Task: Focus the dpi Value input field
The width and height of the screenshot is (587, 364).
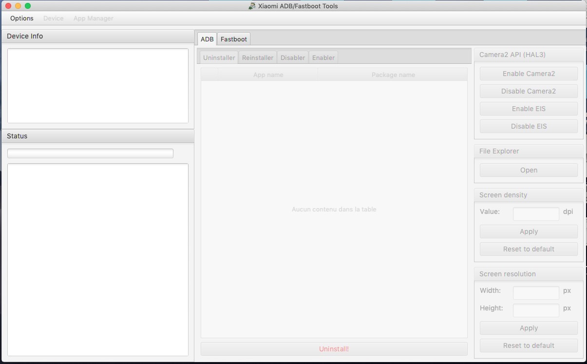Action: coord(536,213)
